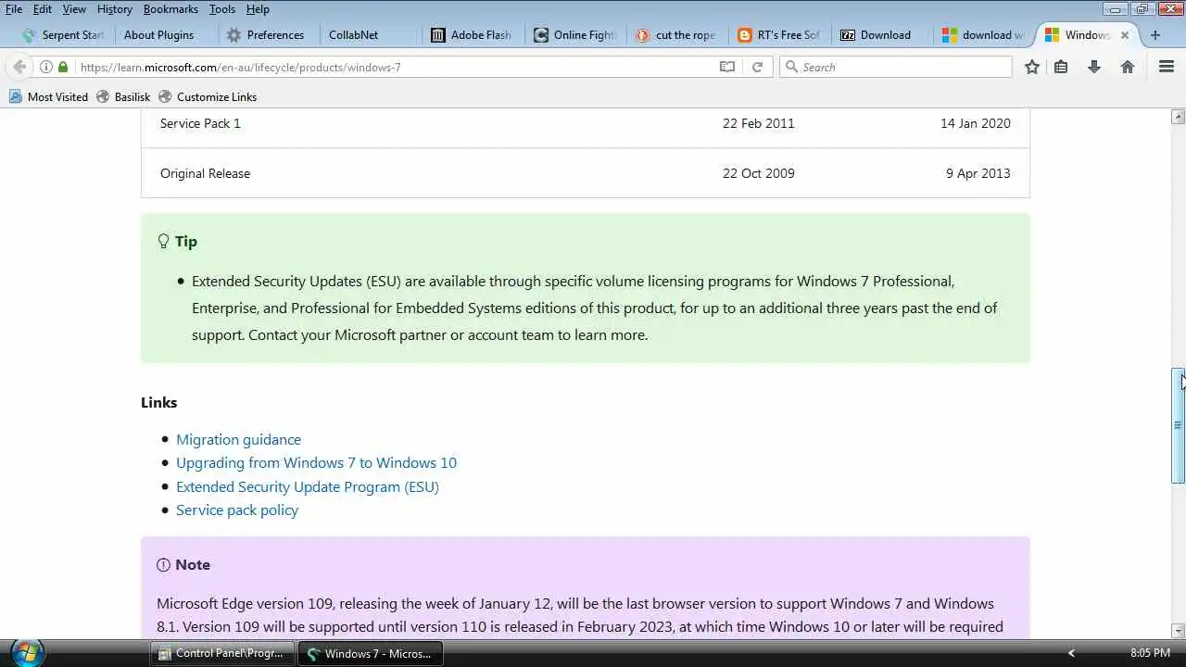1186x667 pixels.
Task: Click the page scrollbar down arrow
Action: tap(1178, 631)
